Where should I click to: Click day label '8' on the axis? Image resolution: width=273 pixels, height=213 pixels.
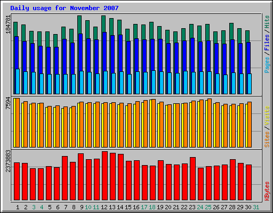[x=74, y=207]
